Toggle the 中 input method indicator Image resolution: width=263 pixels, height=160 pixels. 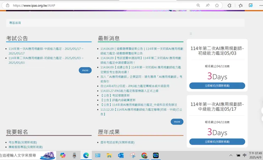245,155
